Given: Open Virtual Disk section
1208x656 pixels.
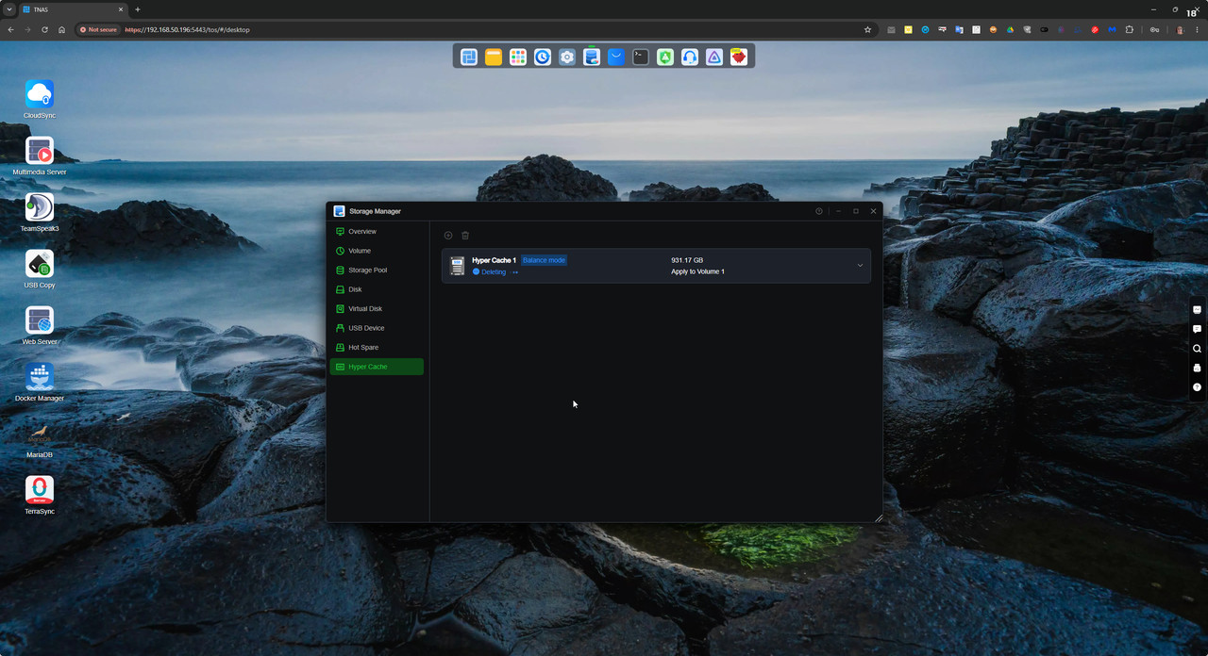Looking at the screenshot, I should [x=377, y=309].
